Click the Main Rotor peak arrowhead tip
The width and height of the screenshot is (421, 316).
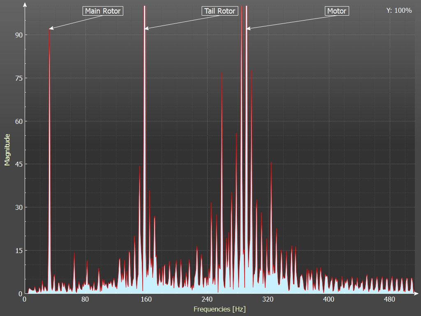[x=50, y=28]
